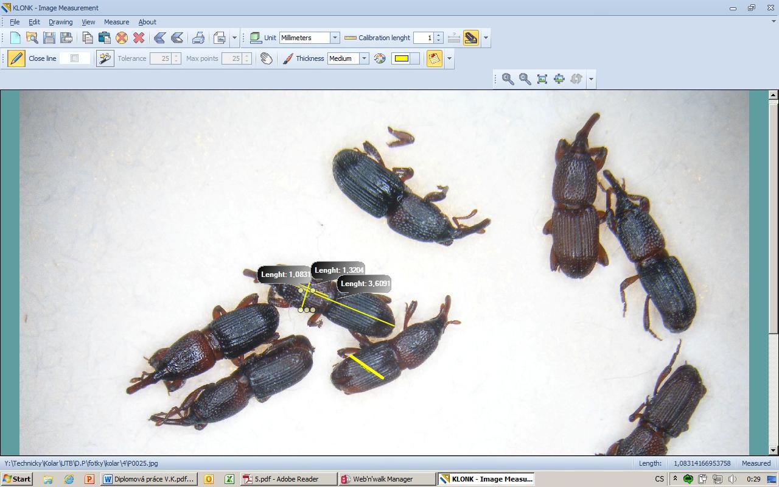Click the yellow line color swatch
This screenshot has height=487, width=779.
coord(401,58)
